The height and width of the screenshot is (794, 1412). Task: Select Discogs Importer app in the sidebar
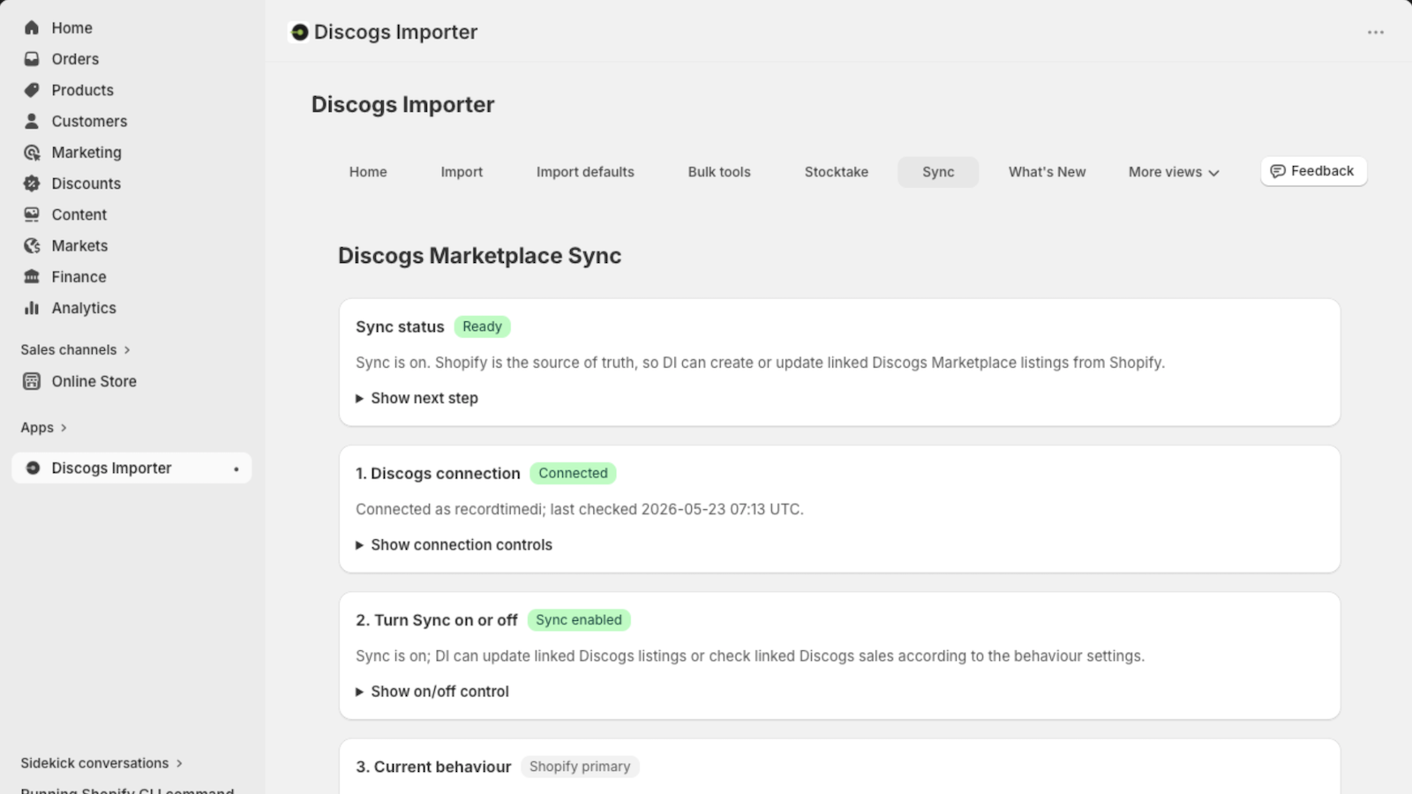131,468
